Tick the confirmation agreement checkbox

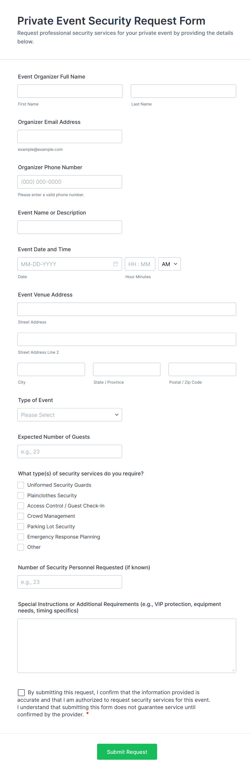[x=21, y=692]
